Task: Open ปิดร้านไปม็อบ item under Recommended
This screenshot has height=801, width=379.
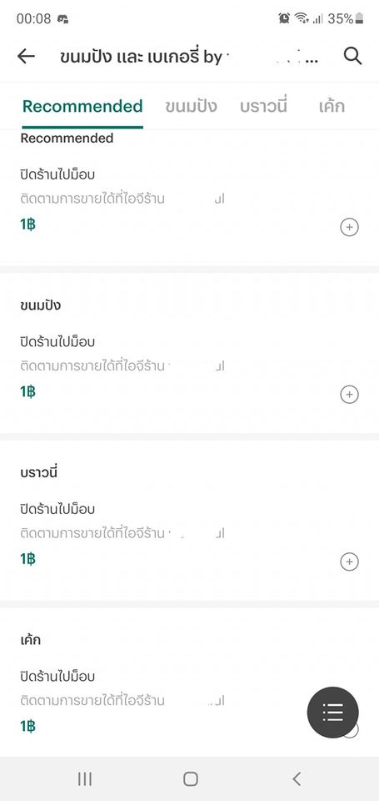Action: pyautogui.click(x=57, y=174)
